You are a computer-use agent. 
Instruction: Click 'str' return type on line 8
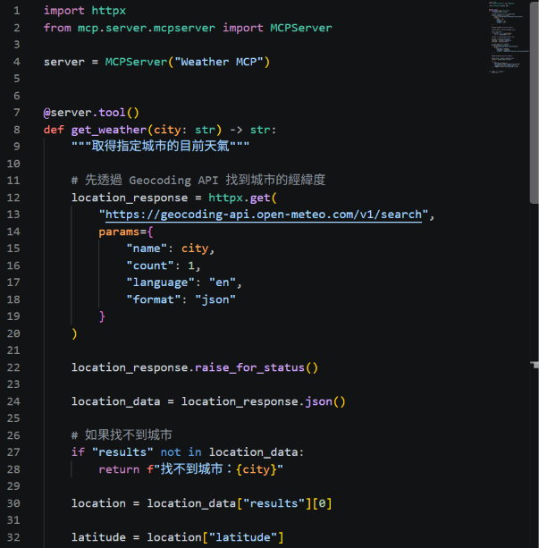pyautogui.click(x=260, y=130)
